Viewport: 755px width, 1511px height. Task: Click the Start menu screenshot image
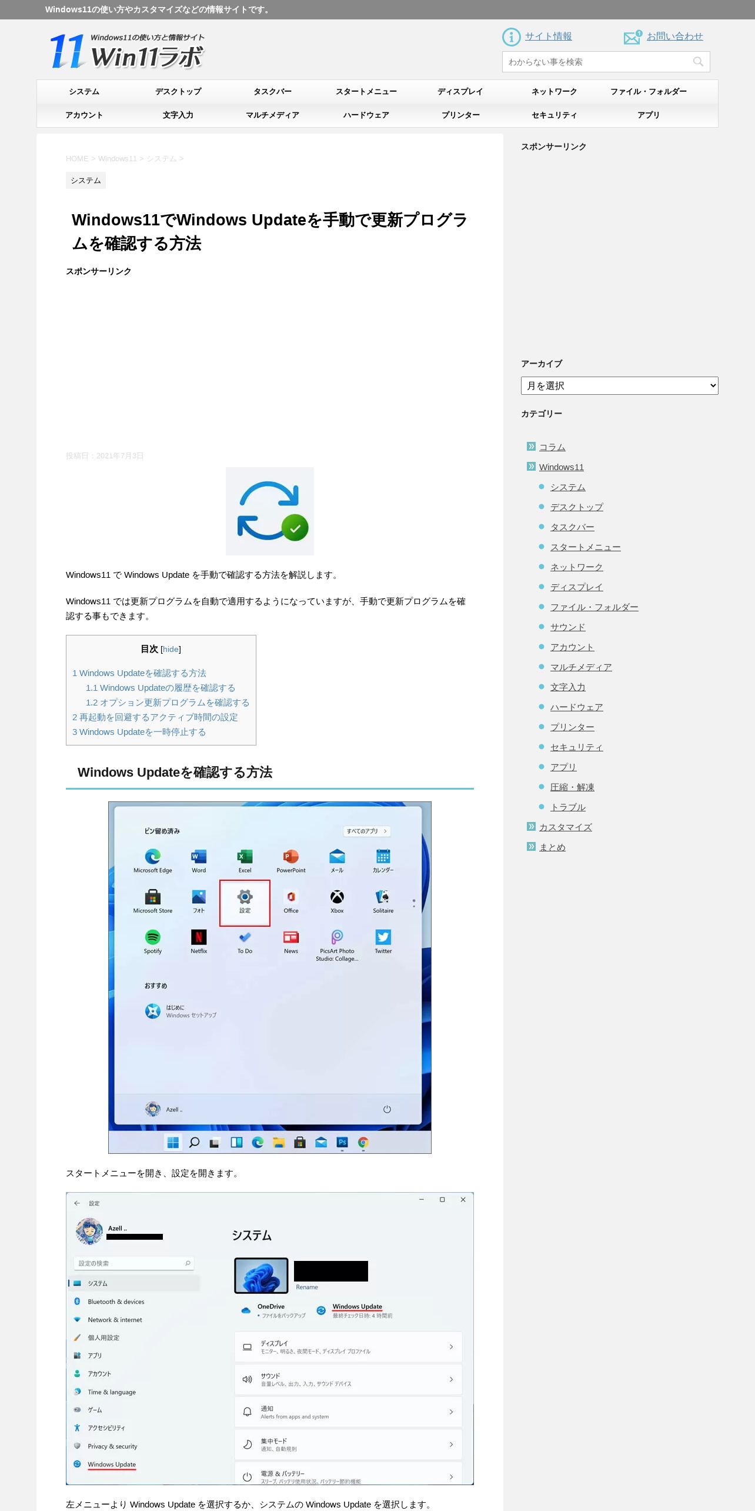[270, 977]
